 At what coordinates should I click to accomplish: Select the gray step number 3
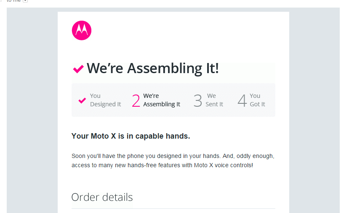pyautogui.click(x=197, y=101)
